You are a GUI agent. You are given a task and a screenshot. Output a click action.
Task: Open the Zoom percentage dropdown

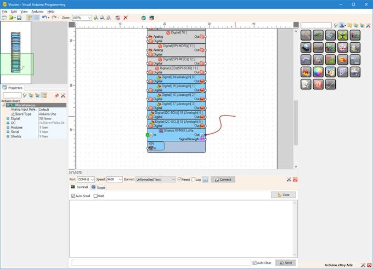tap(89, 18)
